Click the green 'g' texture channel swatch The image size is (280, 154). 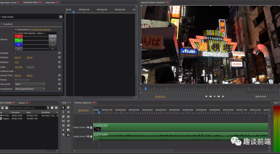click(19, 41)
